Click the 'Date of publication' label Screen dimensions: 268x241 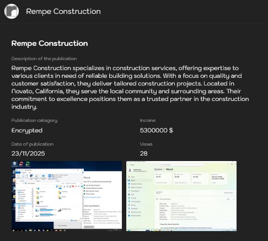tap(33, 144)
